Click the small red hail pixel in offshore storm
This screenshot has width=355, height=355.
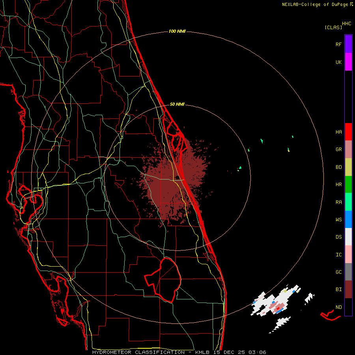coord(278,308)
